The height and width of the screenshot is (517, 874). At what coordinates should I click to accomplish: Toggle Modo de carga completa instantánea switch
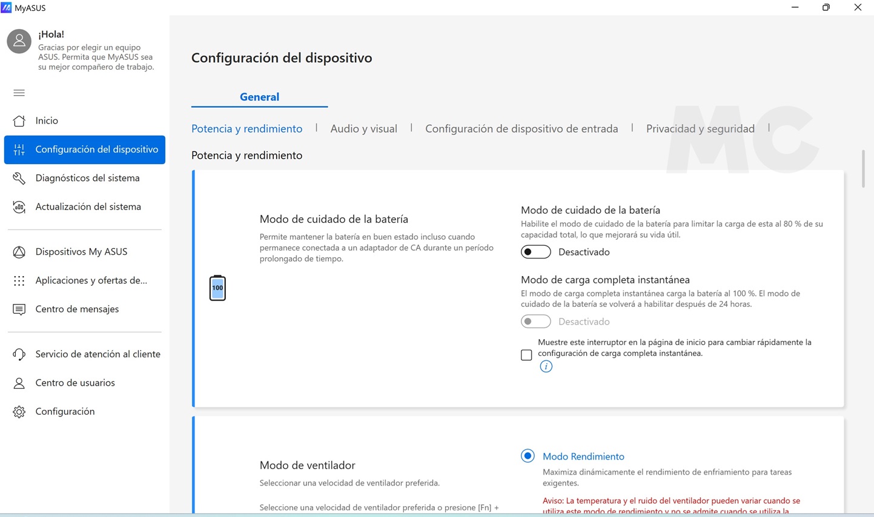pos(535,321)
